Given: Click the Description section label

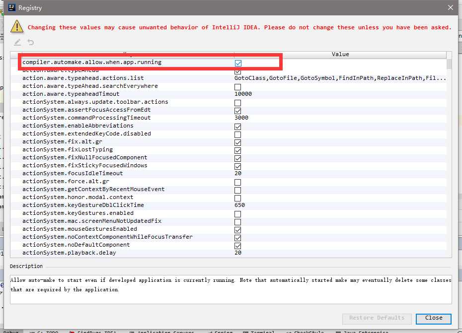Looking at the screenshot, I should coord(26,266).
